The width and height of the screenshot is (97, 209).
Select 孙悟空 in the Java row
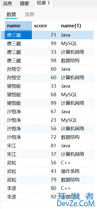tap(19, 69)
